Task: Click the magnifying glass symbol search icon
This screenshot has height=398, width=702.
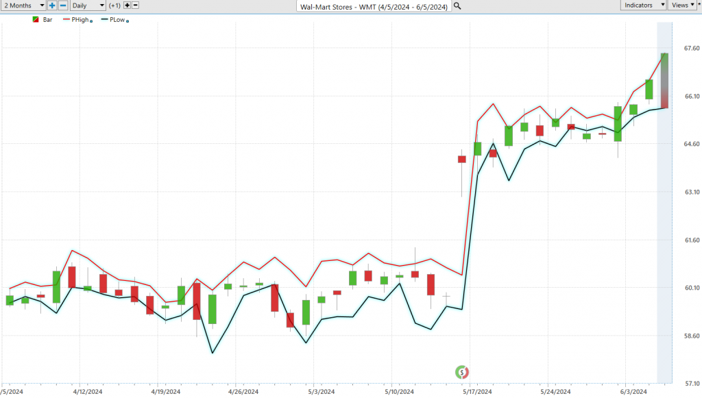Action: (x=457, y=6)
